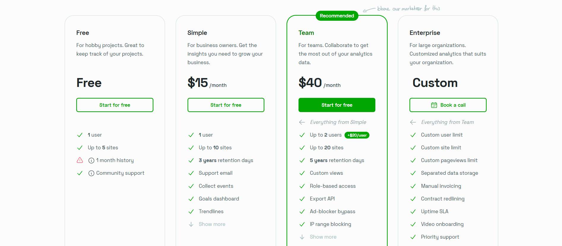This screenshot has height=246, width=562.
Task: Click the checkmark next to "Uptime SLA"
Action: coord(413,211)
